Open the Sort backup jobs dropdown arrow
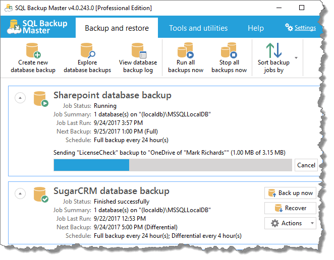This screenshot has width=334, height=260. pyautogui.click(x=296, y=58)
